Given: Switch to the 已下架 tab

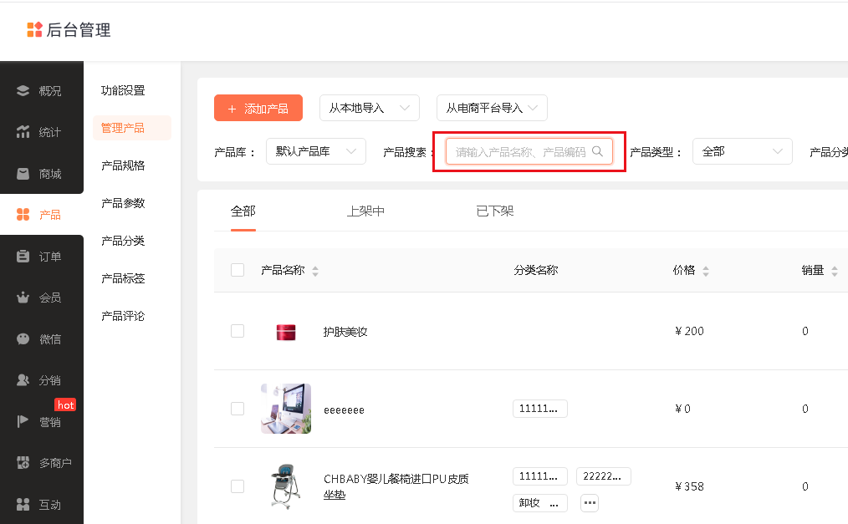Looking at the screenshot, I should click(x=495, y=211).
